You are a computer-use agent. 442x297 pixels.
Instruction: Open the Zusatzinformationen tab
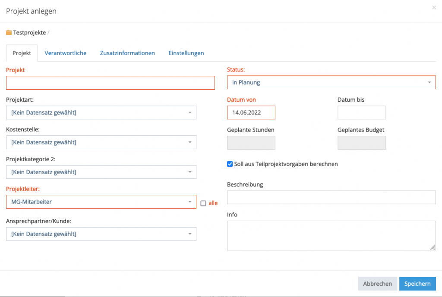pos(127,53)
